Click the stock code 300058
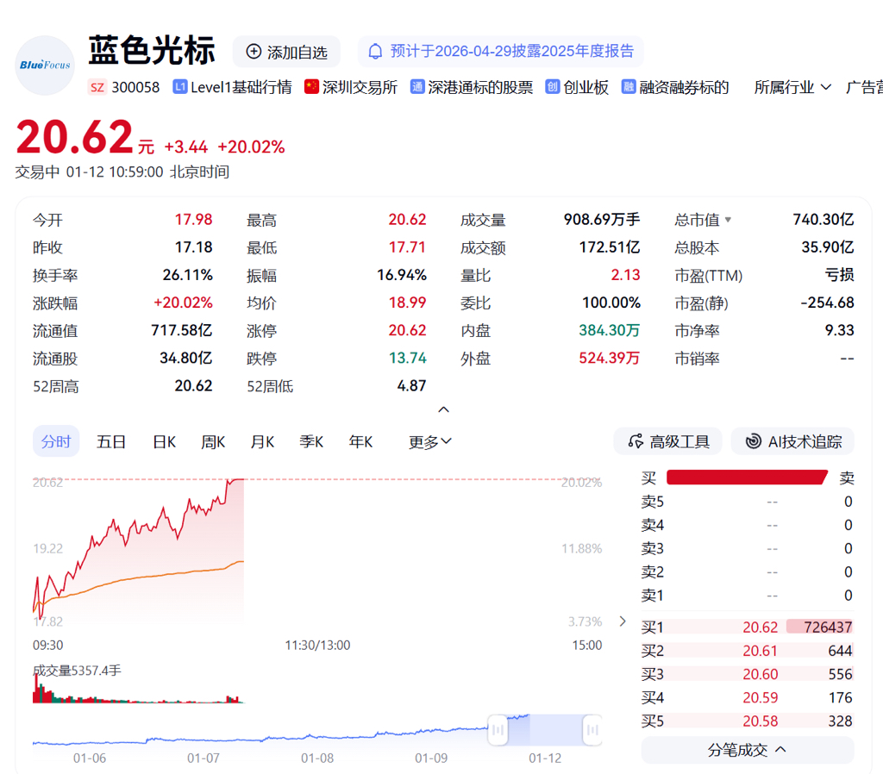 [x=135, y=87]
